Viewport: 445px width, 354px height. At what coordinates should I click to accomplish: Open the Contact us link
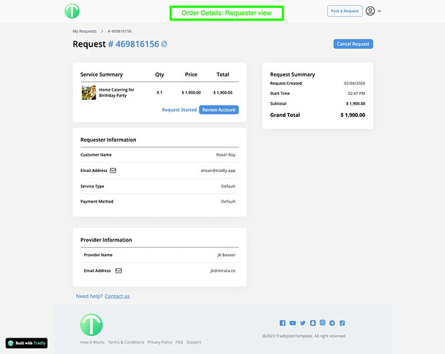[117, 296]
